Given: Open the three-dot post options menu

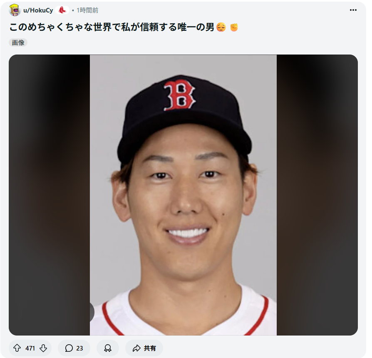Looking at the screenshot, I should [x=353, y=10].
